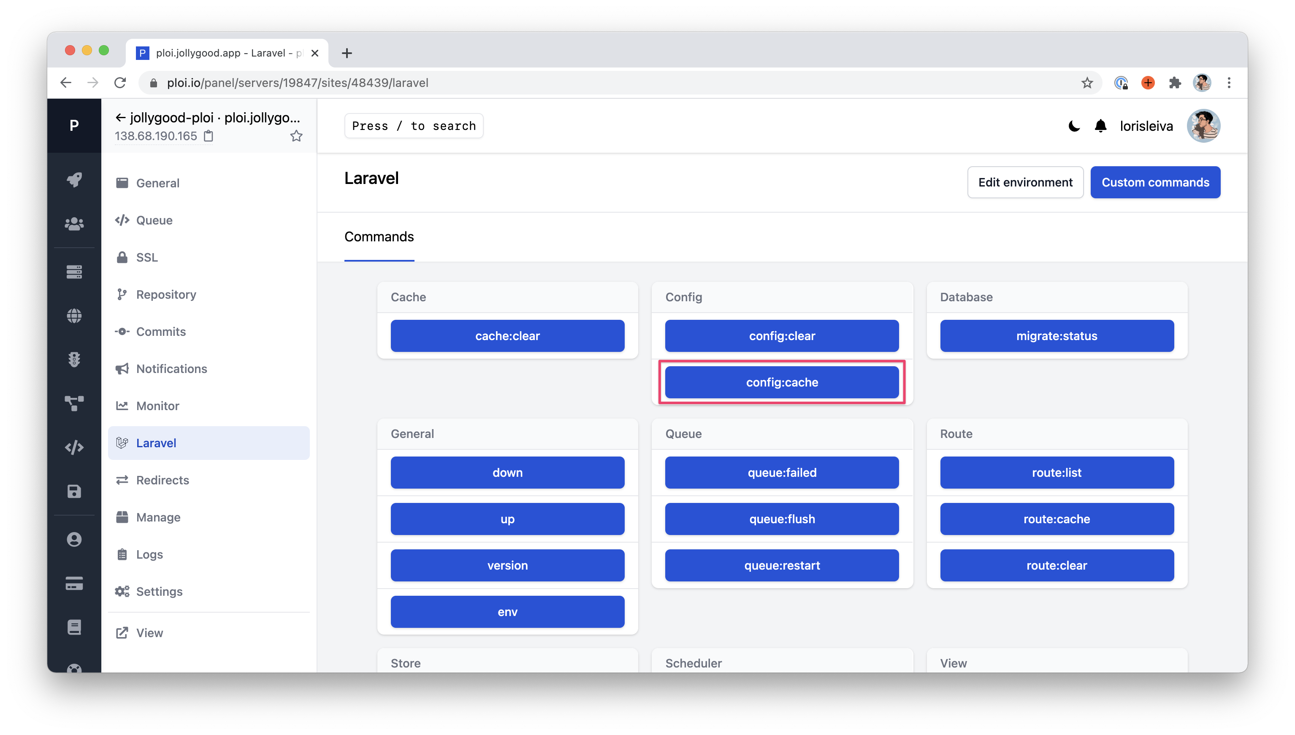Run the route:clear command

point(1057,565)
